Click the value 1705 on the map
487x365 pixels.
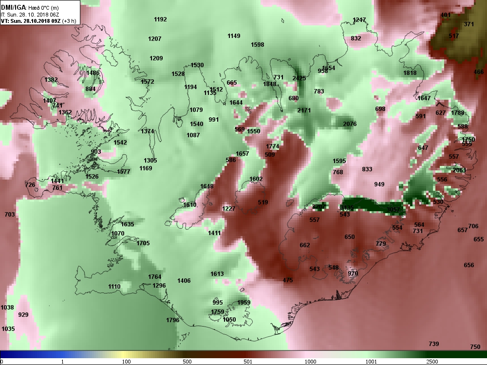click(x=143, y=243)
